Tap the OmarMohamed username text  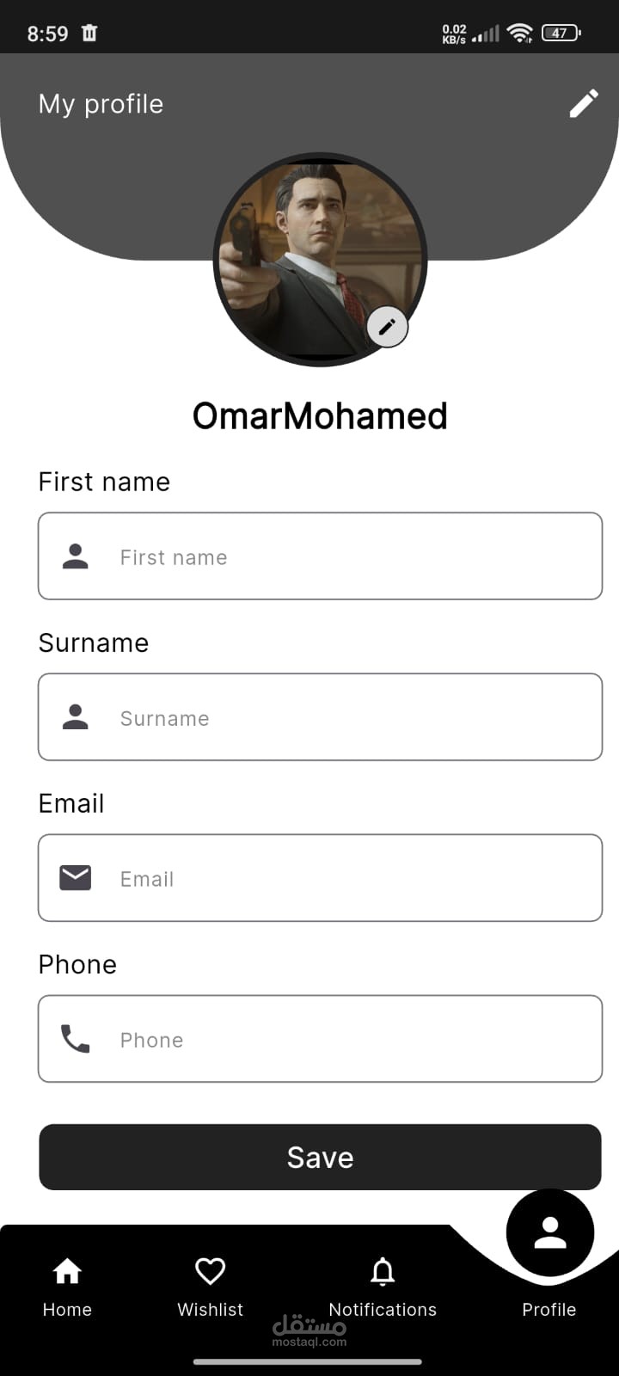tap(320, 416)
